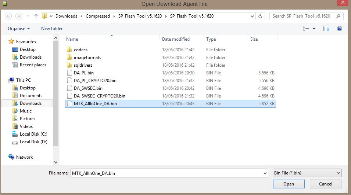
Task: Open Local Disk (D:)
Action: (x=33, y=142)
